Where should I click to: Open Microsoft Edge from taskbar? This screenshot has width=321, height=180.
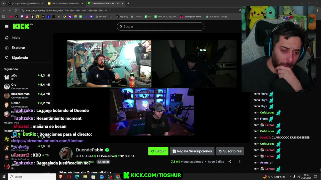click(x=77, y=177)
